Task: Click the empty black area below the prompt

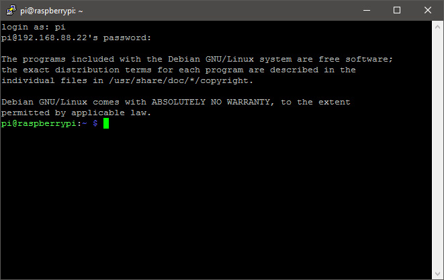Action: [x=215, y=201]
